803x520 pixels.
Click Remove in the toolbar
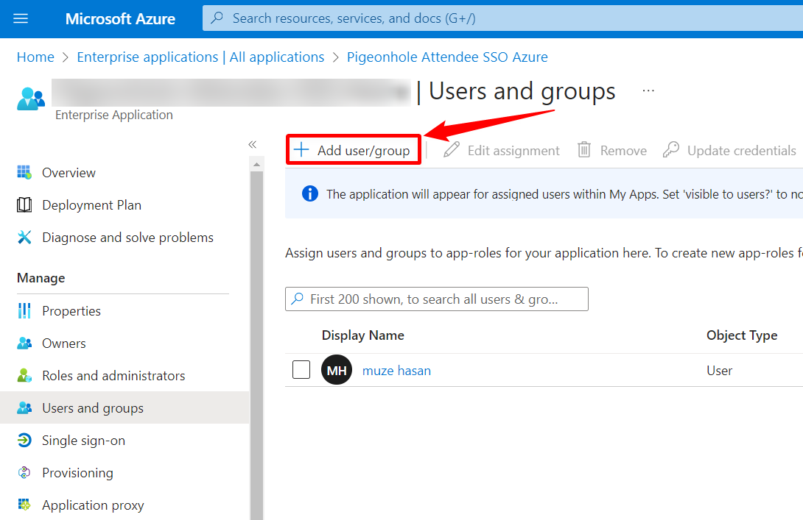pos(612,150)
